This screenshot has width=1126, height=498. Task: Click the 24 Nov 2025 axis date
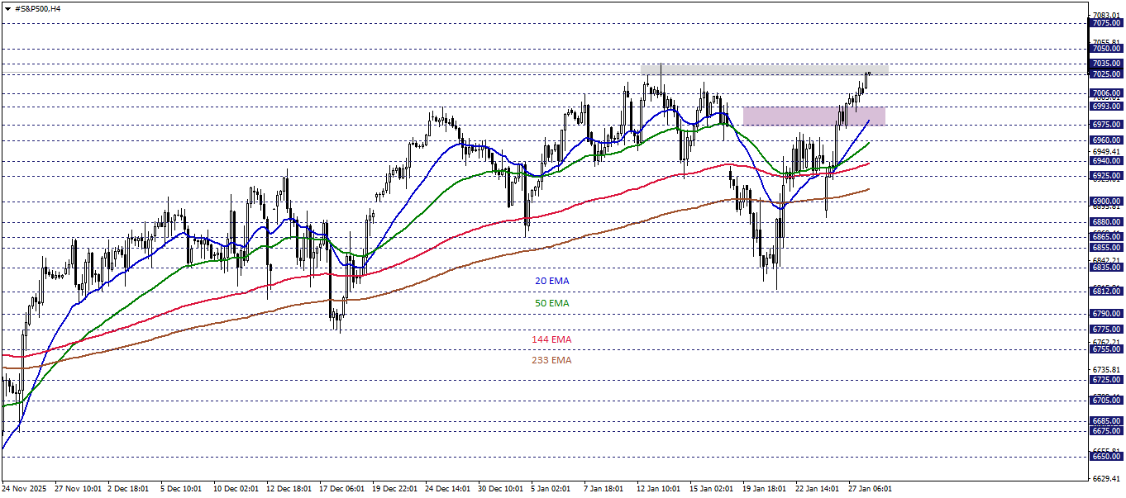click(x=25, y=488)
